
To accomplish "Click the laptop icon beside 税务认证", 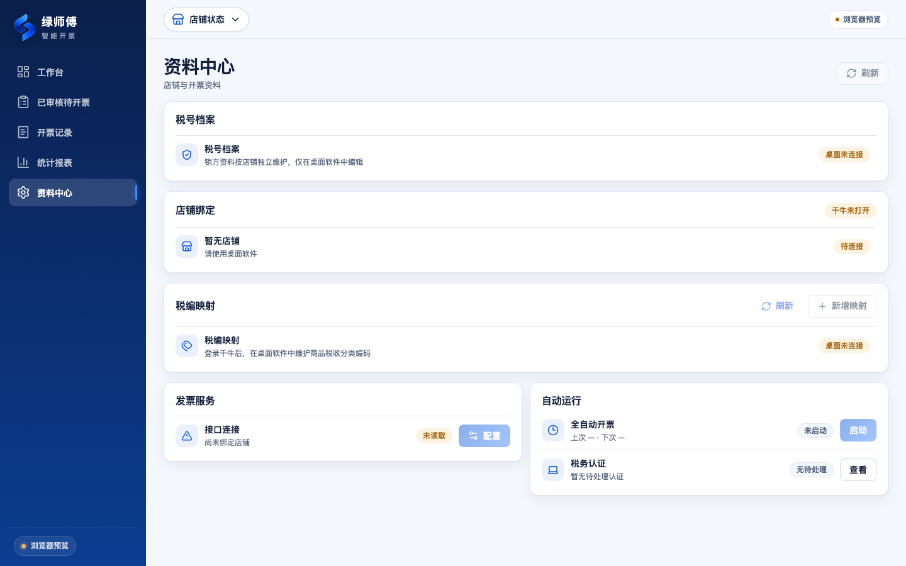I will click(553, 470).
